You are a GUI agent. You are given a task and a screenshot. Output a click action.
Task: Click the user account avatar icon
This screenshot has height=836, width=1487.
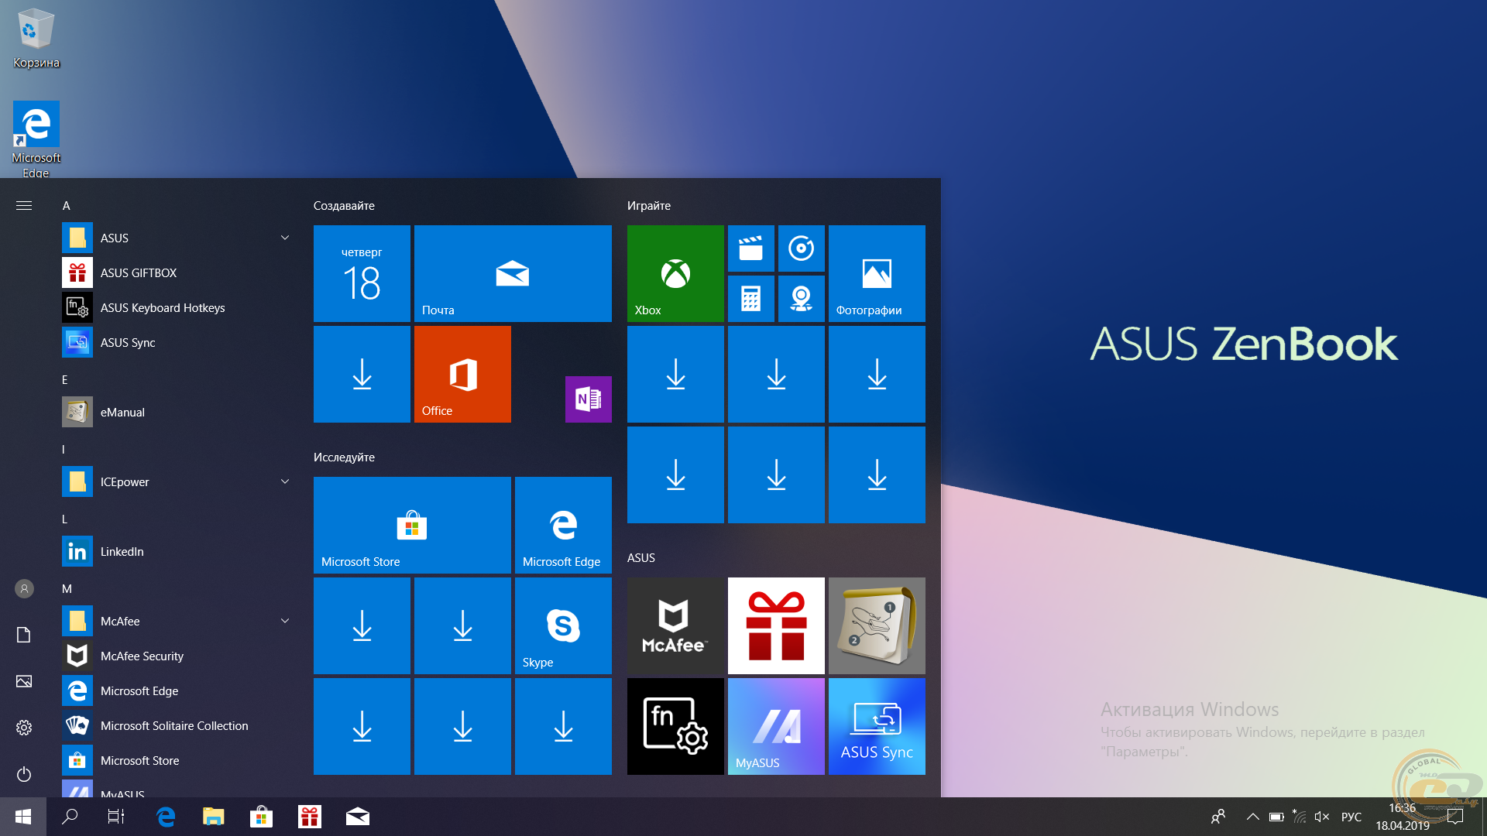(x=24, y=588)
